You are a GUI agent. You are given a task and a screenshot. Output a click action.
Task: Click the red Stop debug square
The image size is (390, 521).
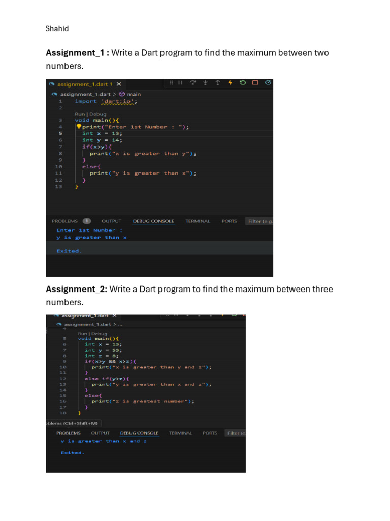(x=255, y=83)
